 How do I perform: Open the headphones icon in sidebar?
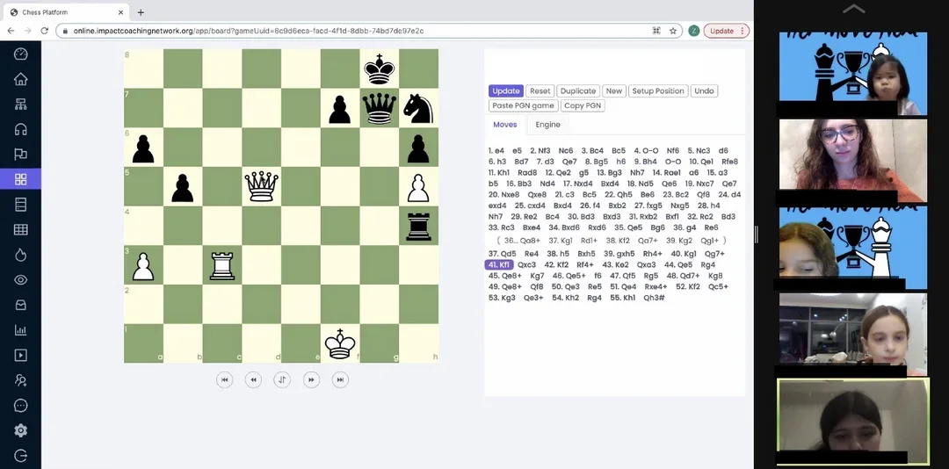(20, 130)
